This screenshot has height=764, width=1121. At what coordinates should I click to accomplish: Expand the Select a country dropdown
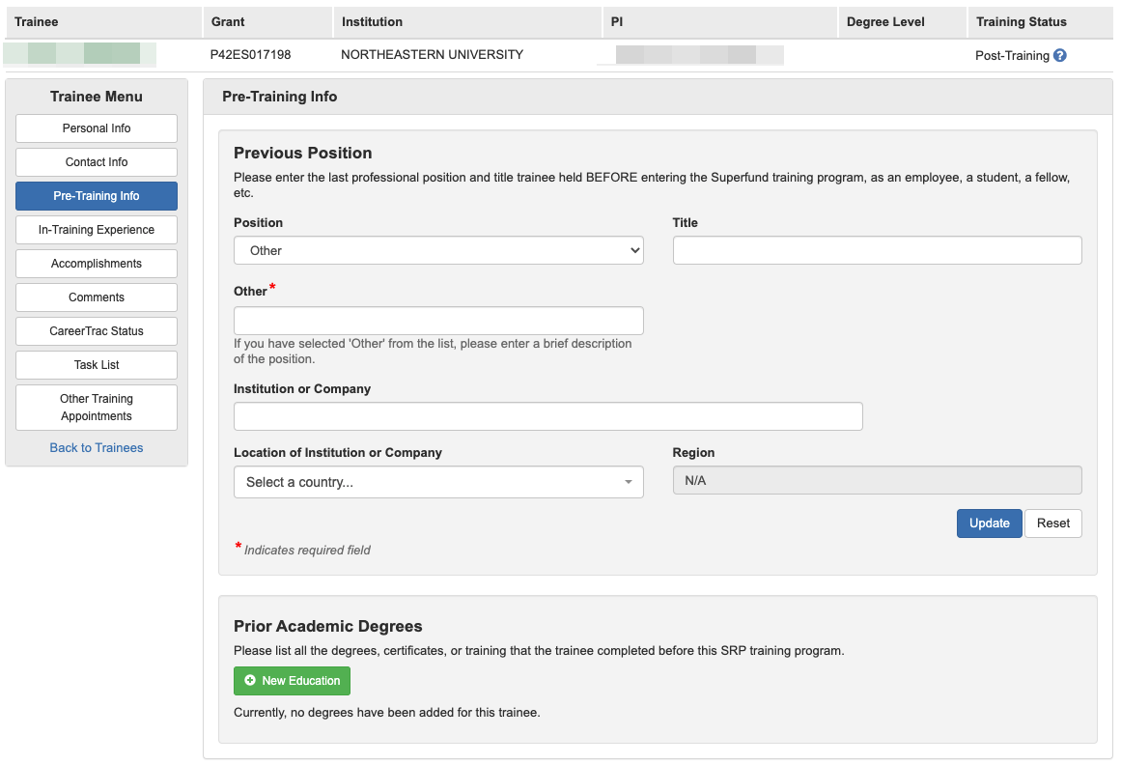point(438,482)
